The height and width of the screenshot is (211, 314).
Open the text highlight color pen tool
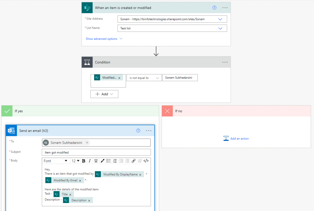pyautogui.click(x=102, y=161)
